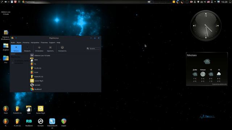
Task: Click the Kontakt desktop shortcut
Action: tap(41, 122)
